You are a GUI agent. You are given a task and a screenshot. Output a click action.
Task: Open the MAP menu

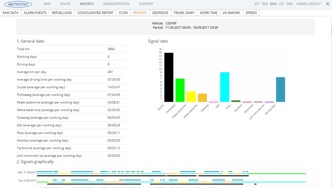(47, 4)
